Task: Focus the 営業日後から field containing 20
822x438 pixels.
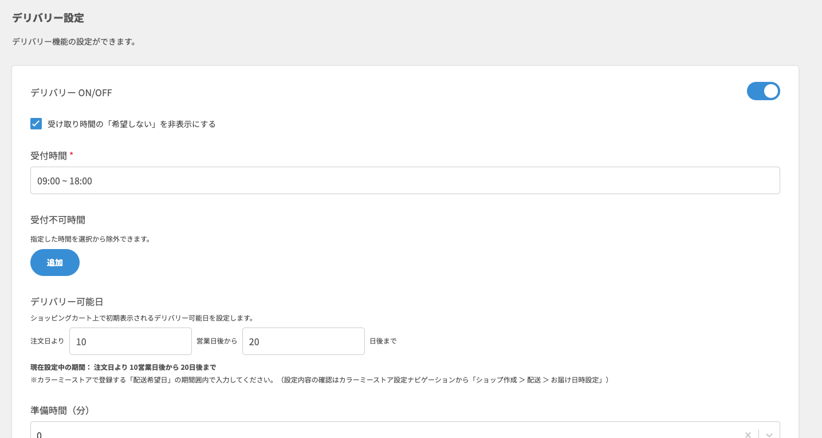Action: tap(303, 341)
